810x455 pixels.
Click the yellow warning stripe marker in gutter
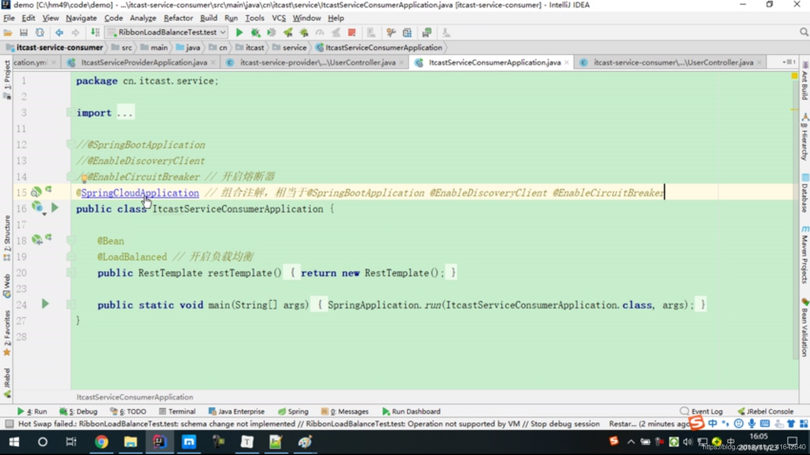(794, 110)
